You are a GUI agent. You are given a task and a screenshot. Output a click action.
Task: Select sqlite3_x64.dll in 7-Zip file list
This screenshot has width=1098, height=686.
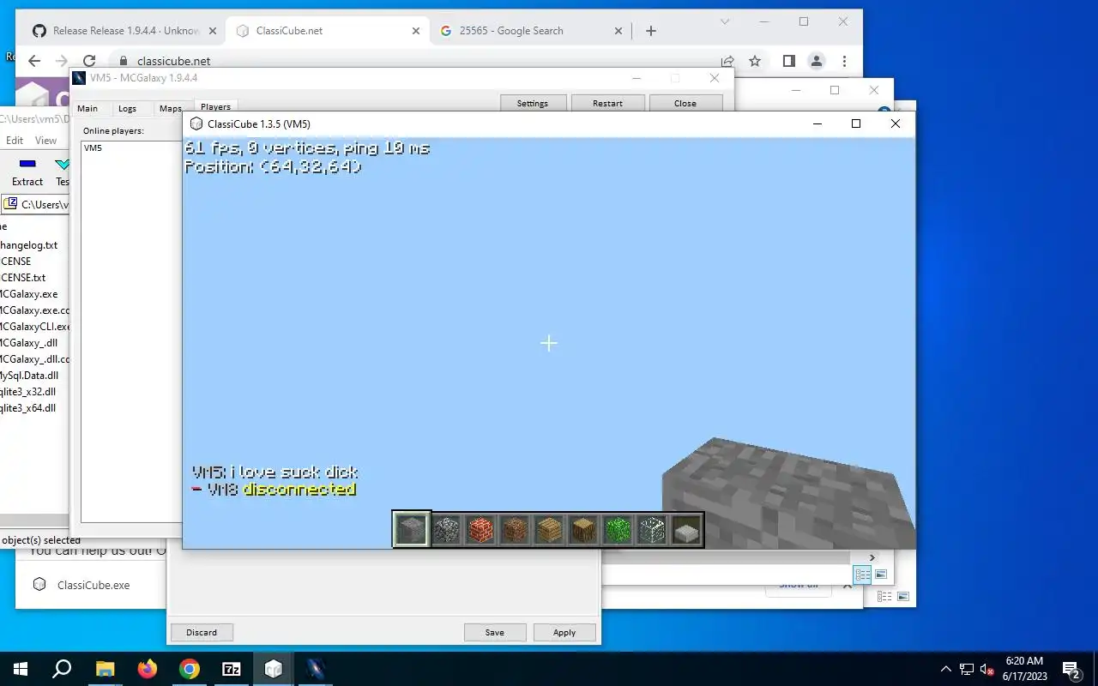pos(27,408)
